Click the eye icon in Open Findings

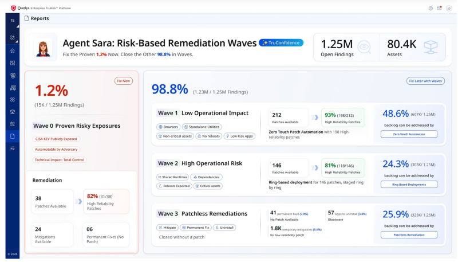(364, 48)
